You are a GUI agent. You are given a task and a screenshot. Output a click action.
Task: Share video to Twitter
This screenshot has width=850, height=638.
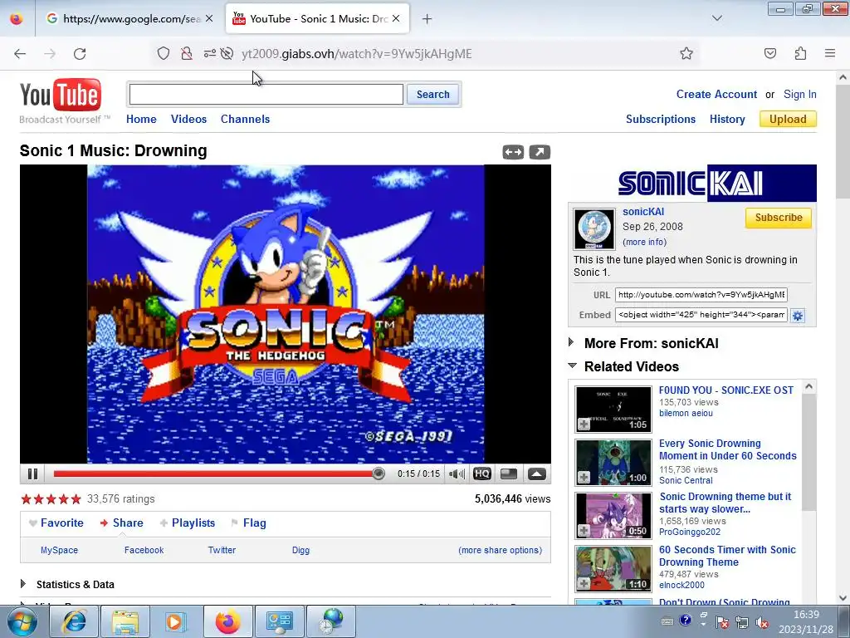point(222,550)
